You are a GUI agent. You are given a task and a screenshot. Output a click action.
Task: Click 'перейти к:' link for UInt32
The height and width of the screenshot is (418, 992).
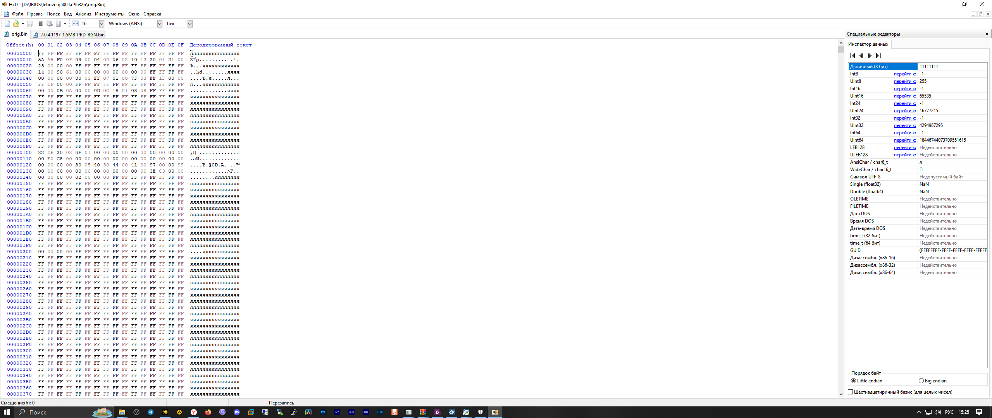click(x=904, y=125)
